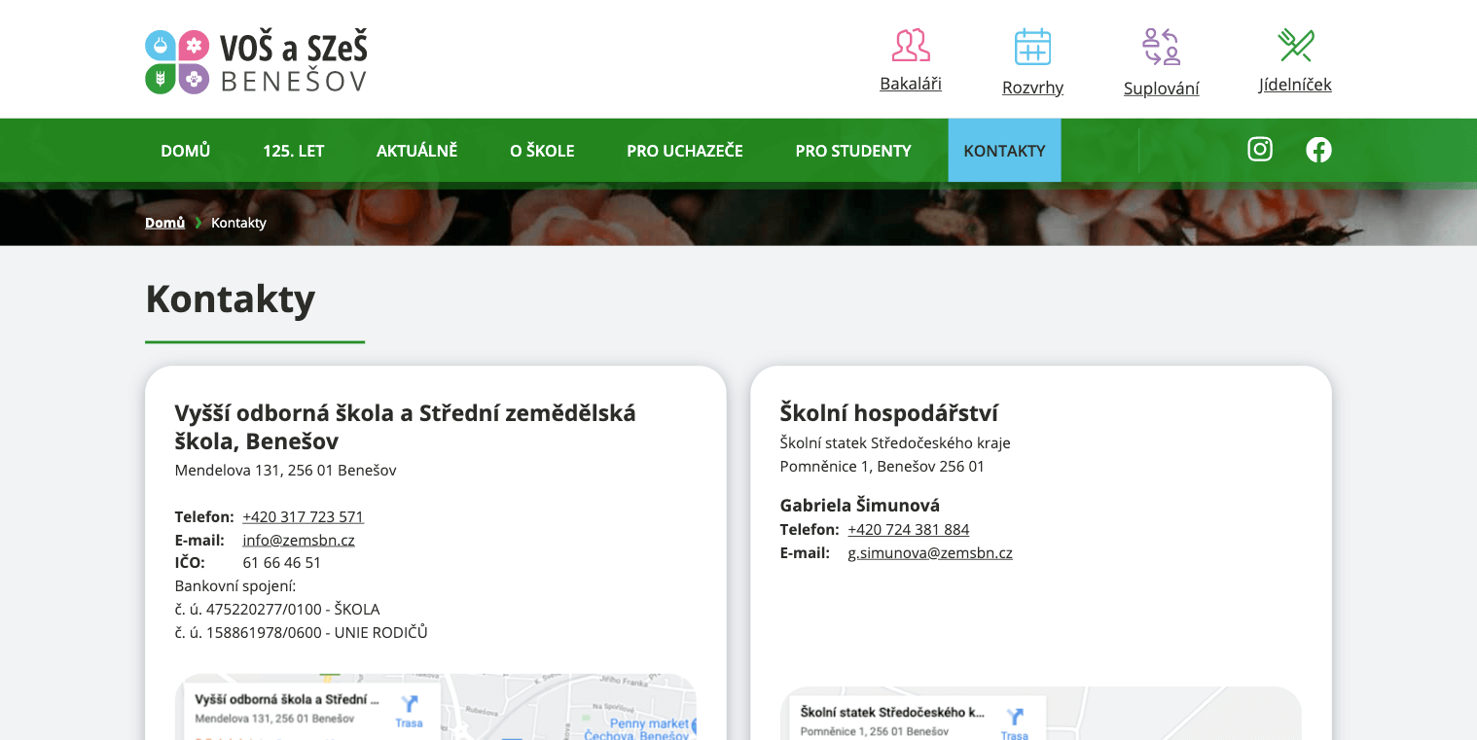Image resolution: width=1477 pixels, height=740 pixels.
Task: Open the AKTUÁLNĚ menu section
Action: [x=416, y=151]
